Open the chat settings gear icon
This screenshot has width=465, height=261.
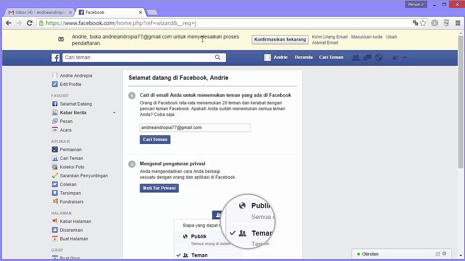pos(444,254)
